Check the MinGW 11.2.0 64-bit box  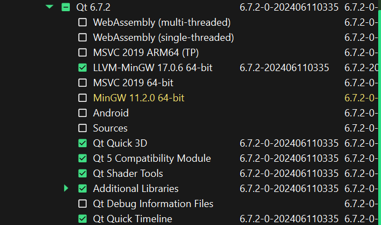pyautogui.click(x=83, y=98)
